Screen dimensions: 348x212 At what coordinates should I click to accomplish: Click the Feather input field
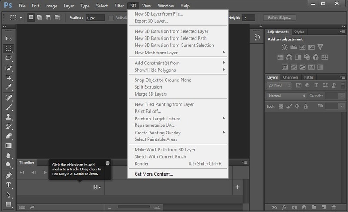pos(95,17)
